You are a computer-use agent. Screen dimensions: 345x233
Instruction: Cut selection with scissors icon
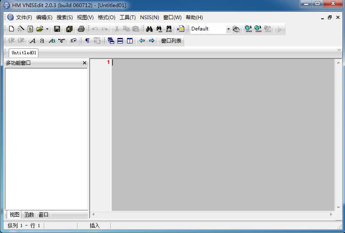pos(117,29)
